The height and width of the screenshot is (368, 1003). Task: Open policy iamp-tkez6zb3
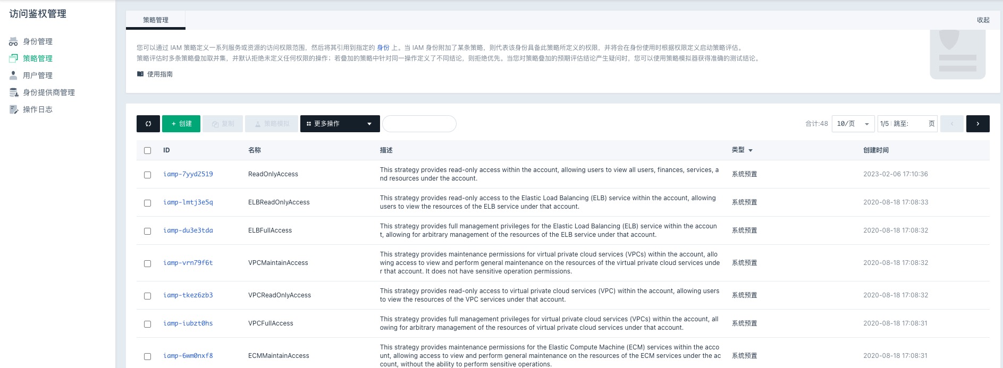(188, 295)
